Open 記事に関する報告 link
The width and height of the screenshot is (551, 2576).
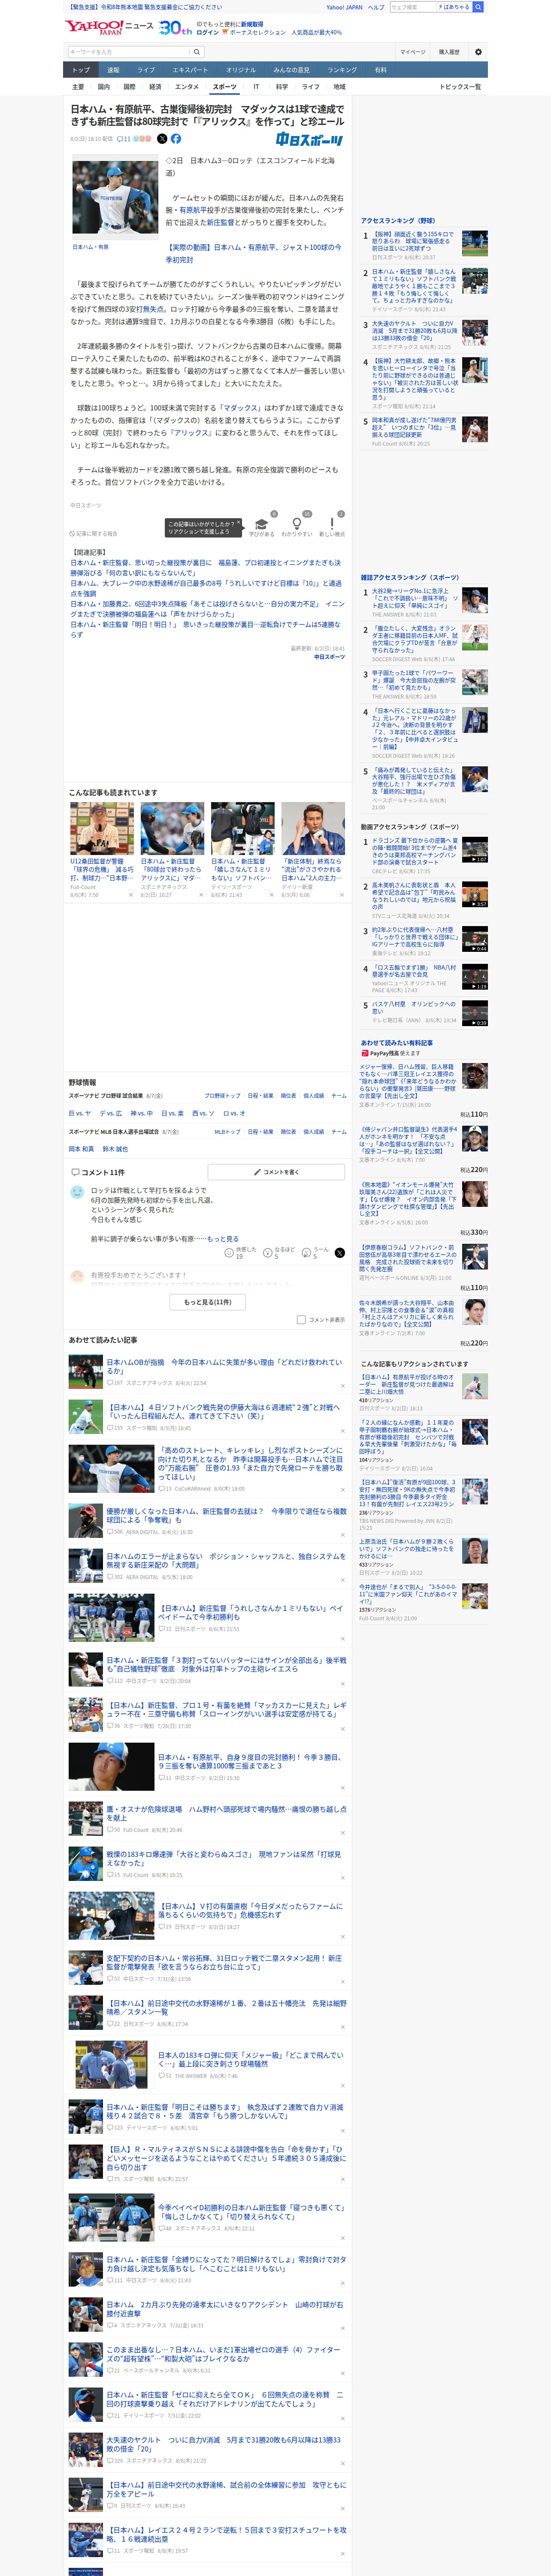click(x=93, y=534)
